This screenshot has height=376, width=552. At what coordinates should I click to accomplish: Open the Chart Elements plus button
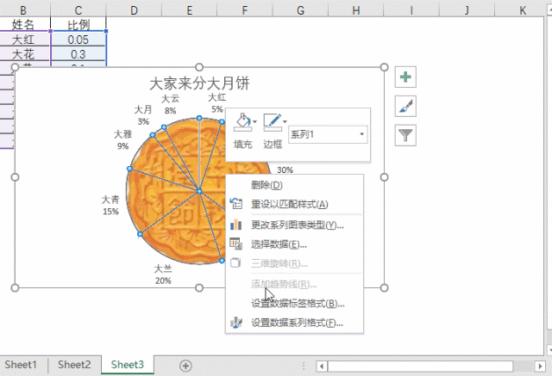coord(405,77)
